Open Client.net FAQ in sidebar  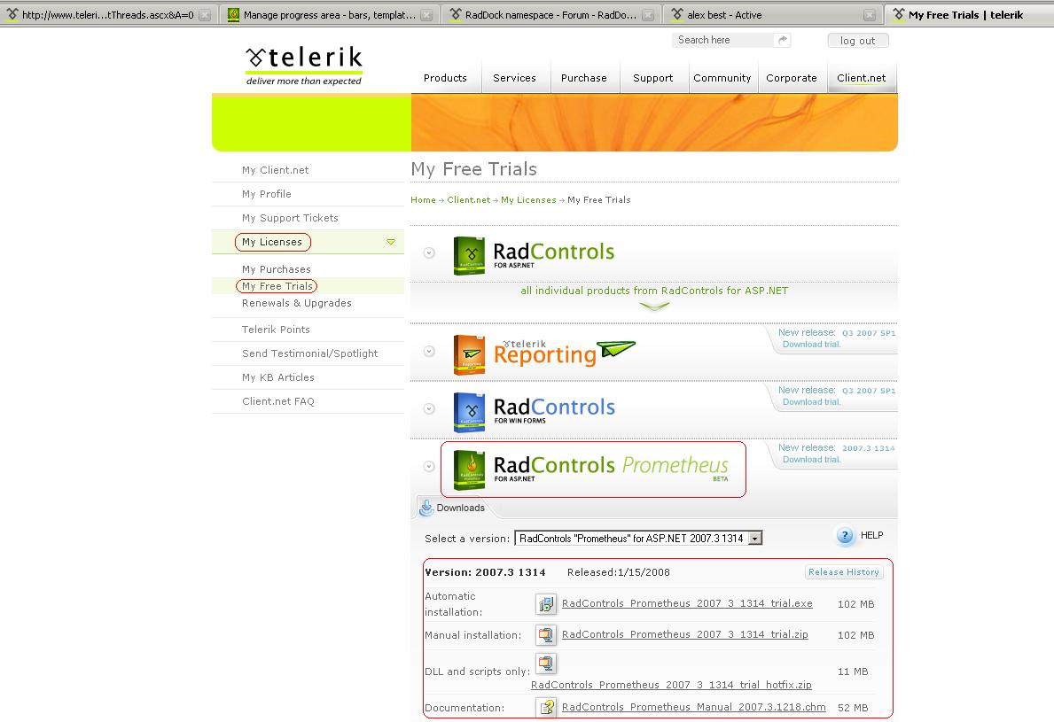277,401
